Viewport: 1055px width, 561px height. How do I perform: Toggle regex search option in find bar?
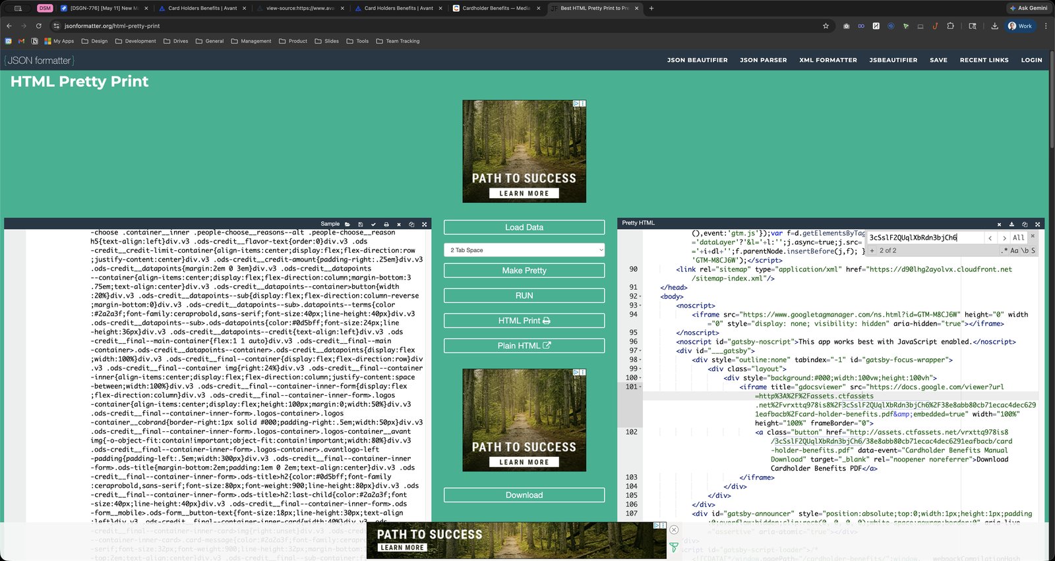(x=1004, y=251)
